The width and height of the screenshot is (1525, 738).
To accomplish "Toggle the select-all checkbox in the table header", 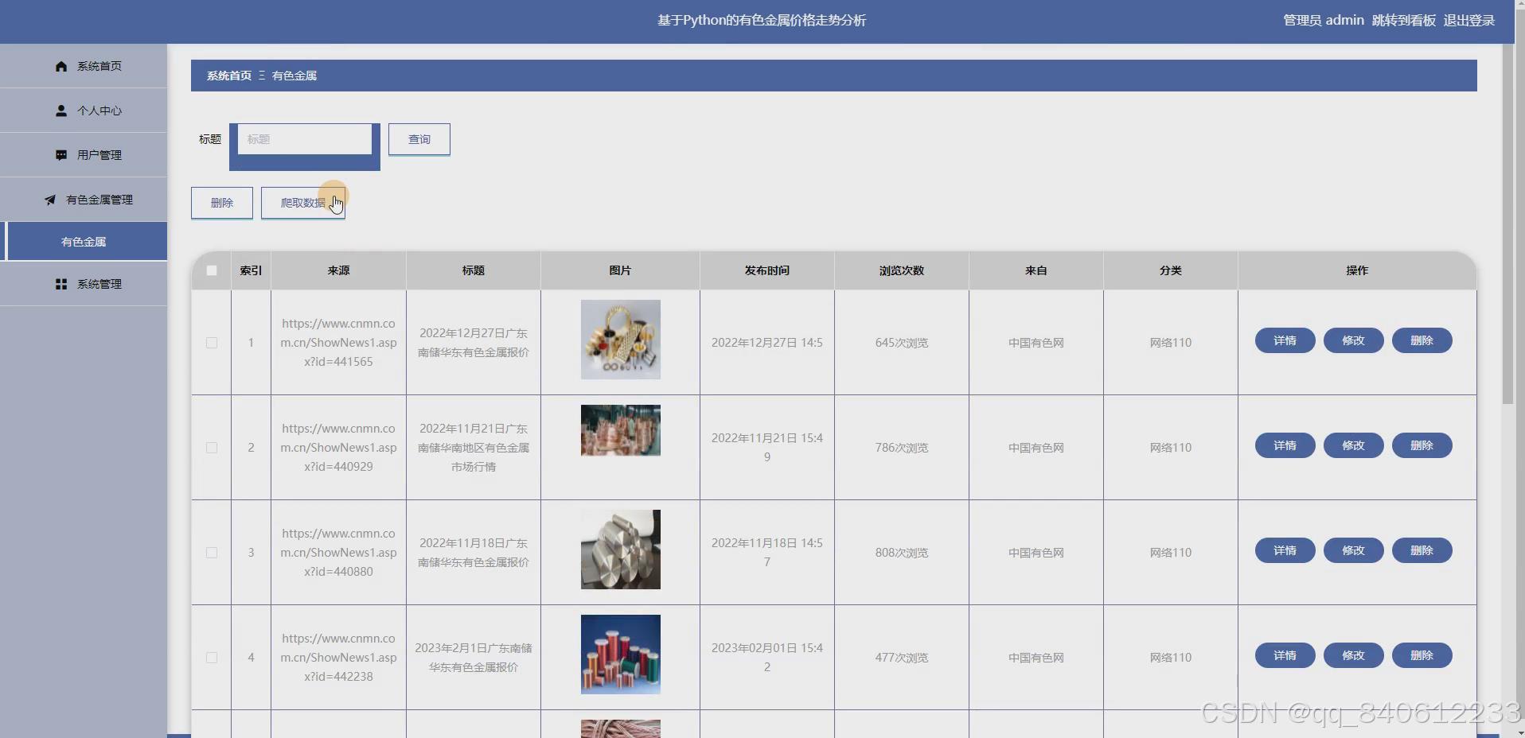I will click(x=212, y=270).
